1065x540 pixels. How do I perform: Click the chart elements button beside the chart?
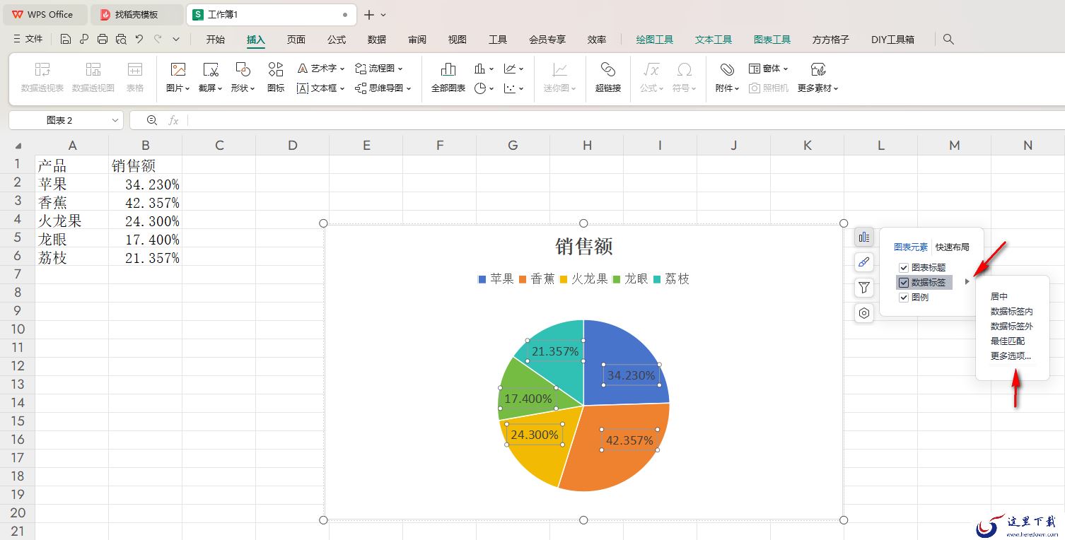click(863, 237)
